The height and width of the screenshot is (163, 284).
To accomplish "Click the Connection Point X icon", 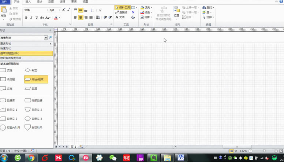I will tap(133, 12).
